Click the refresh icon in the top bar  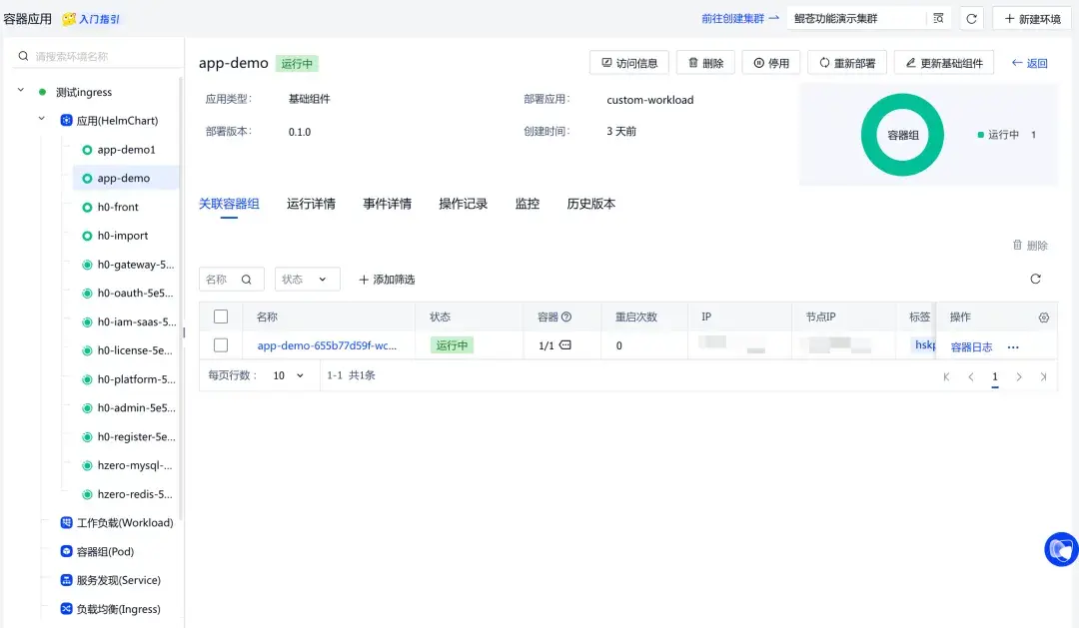pyautogui.click(x=971, y=19)
